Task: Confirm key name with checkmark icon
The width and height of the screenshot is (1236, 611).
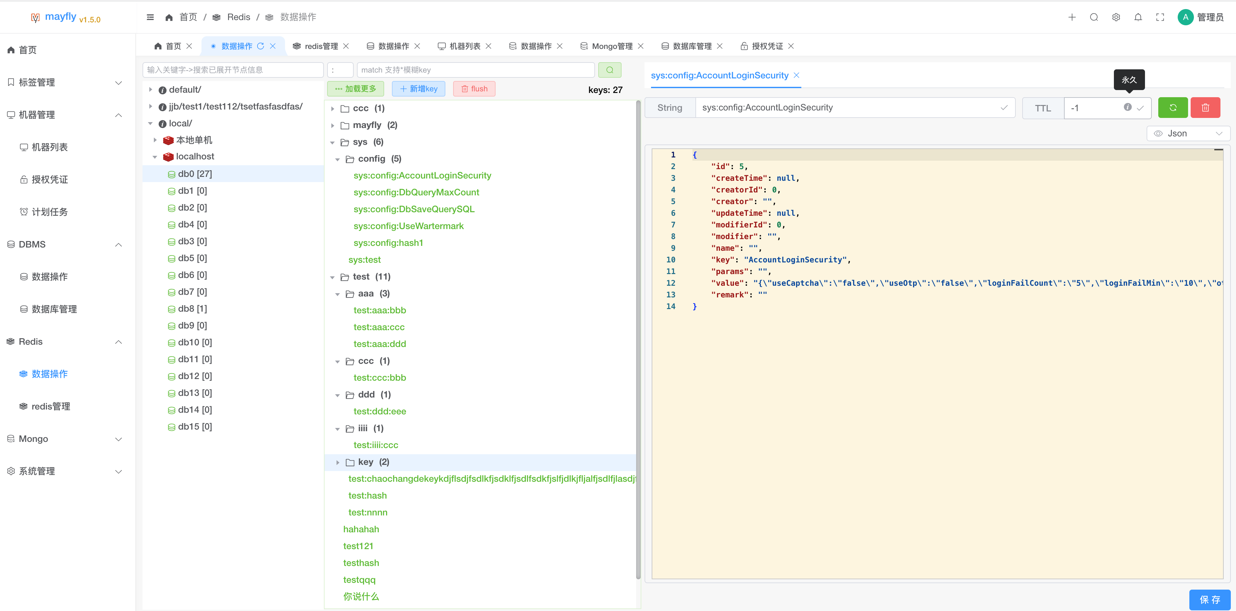Action: pos(1004,108)
